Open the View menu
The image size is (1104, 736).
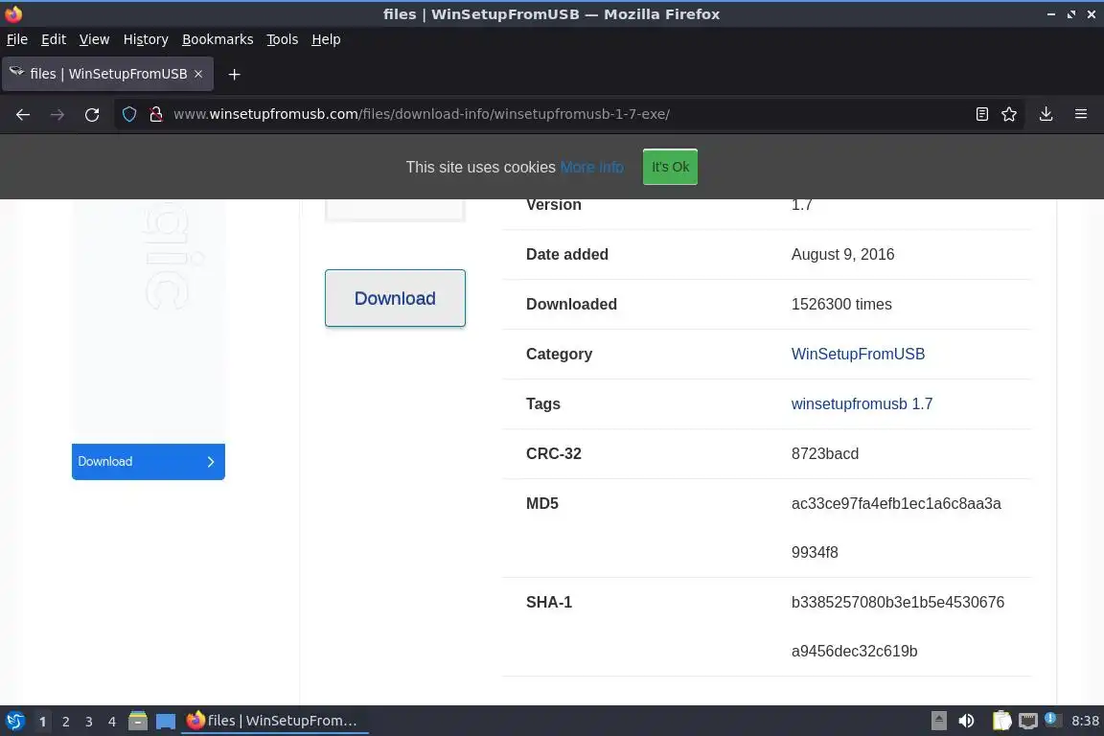[x=94, y=39]
